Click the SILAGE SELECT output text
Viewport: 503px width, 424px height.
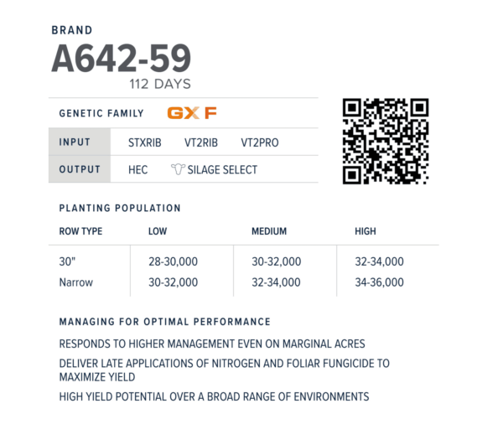(x=222, y=169)
